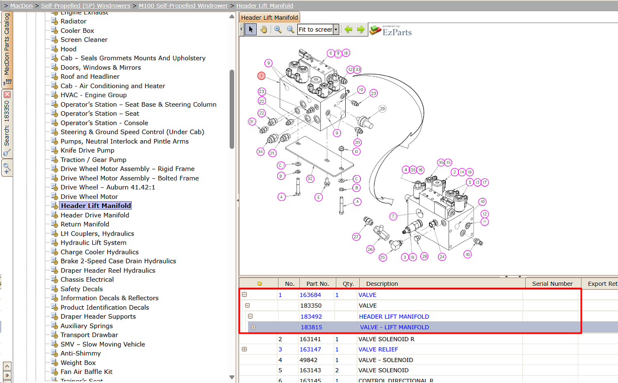Zoom in on the diagram
Screen dimensions: 618x383
(278, 30)
